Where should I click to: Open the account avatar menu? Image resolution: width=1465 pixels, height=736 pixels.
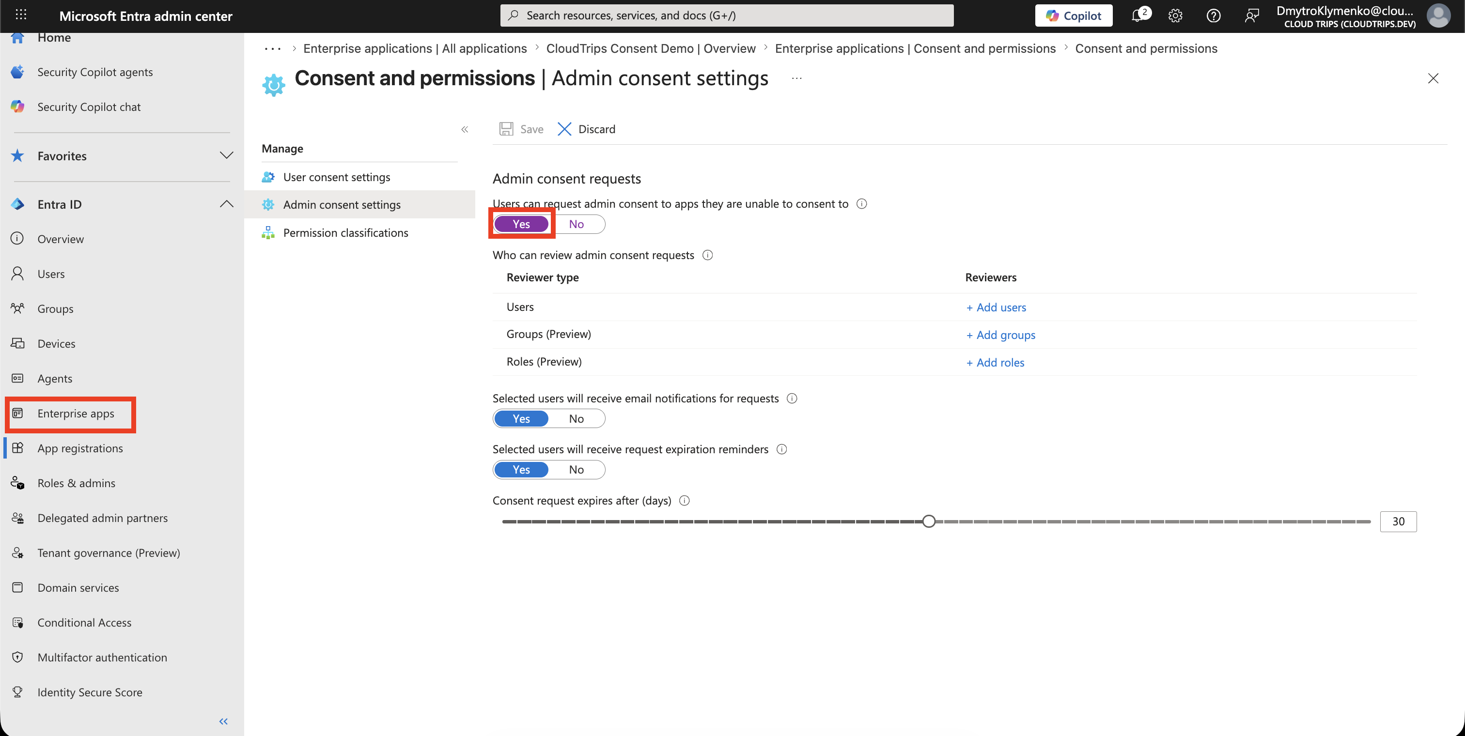pyautogui.click(x=1438, y=15)
